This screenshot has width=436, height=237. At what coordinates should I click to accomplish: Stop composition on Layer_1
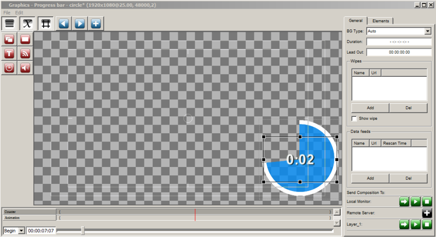[427, 224]
